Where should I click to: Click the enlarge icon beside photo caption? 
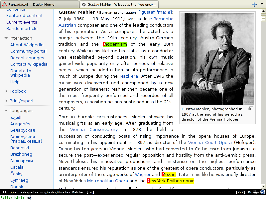click(x=251, y=108)
